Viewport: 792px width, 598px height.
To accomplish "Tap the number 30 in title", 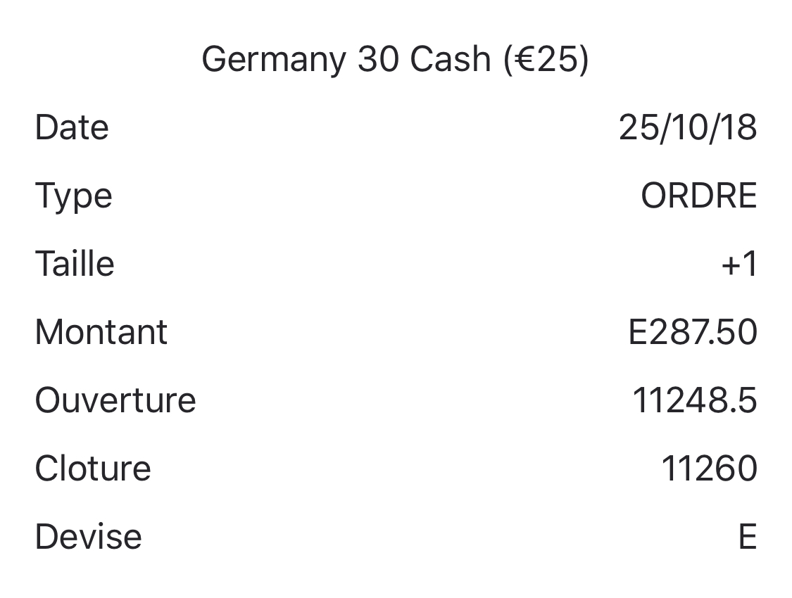I will pyautogui.click(x=378, y=59).
